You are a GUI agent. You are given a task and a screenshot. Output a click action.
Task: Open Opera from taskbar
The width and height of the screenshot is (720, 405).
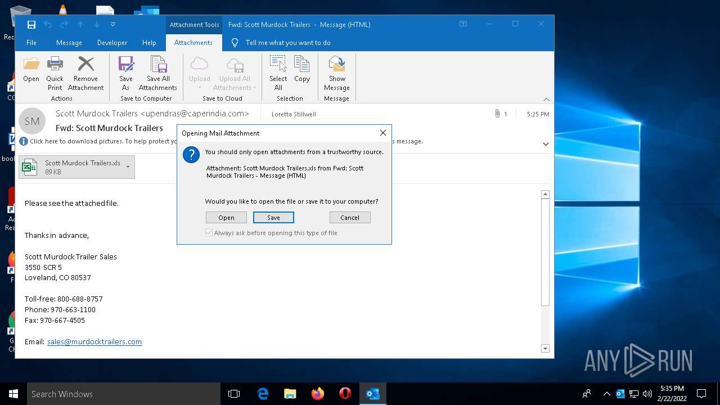tap(345, 394)
